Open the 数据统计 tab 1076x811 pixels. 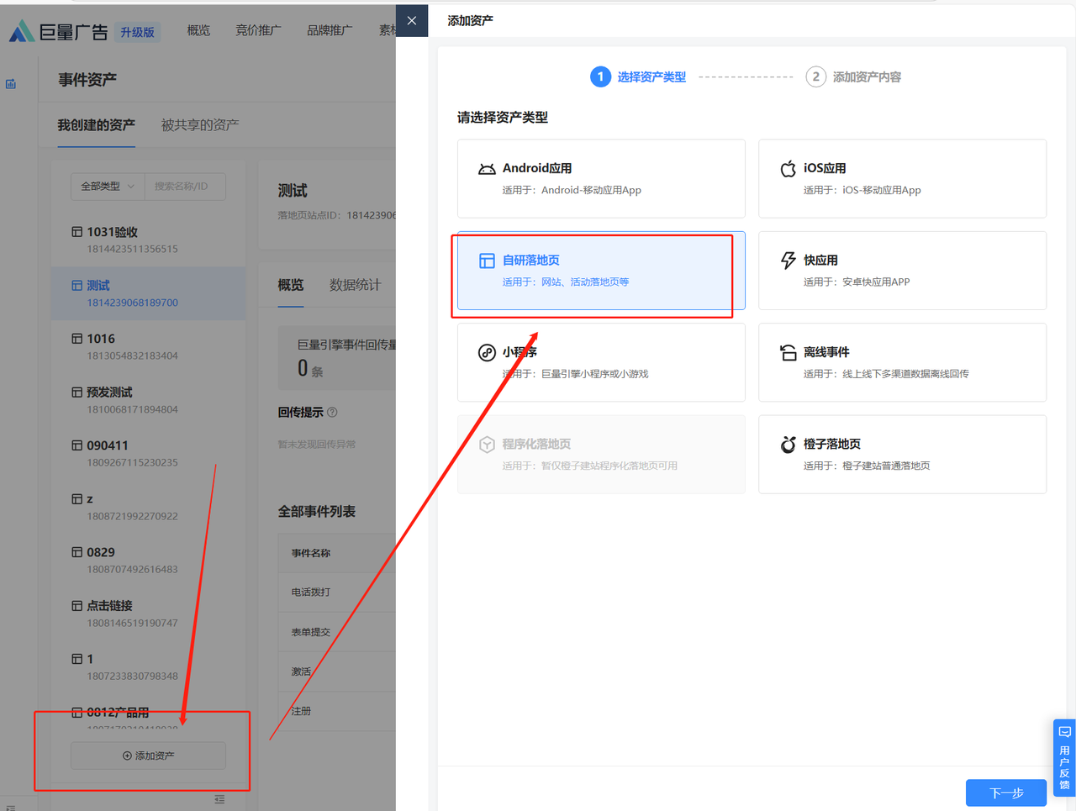355,285
